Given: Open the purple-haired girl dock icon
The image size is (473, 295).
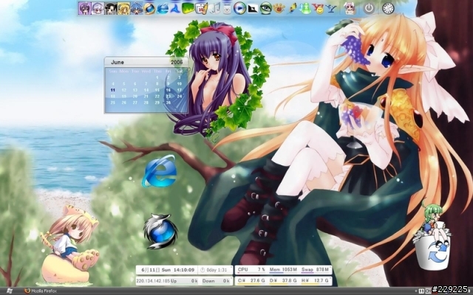Looking at the screenshot, I should [x=85, y=8].
